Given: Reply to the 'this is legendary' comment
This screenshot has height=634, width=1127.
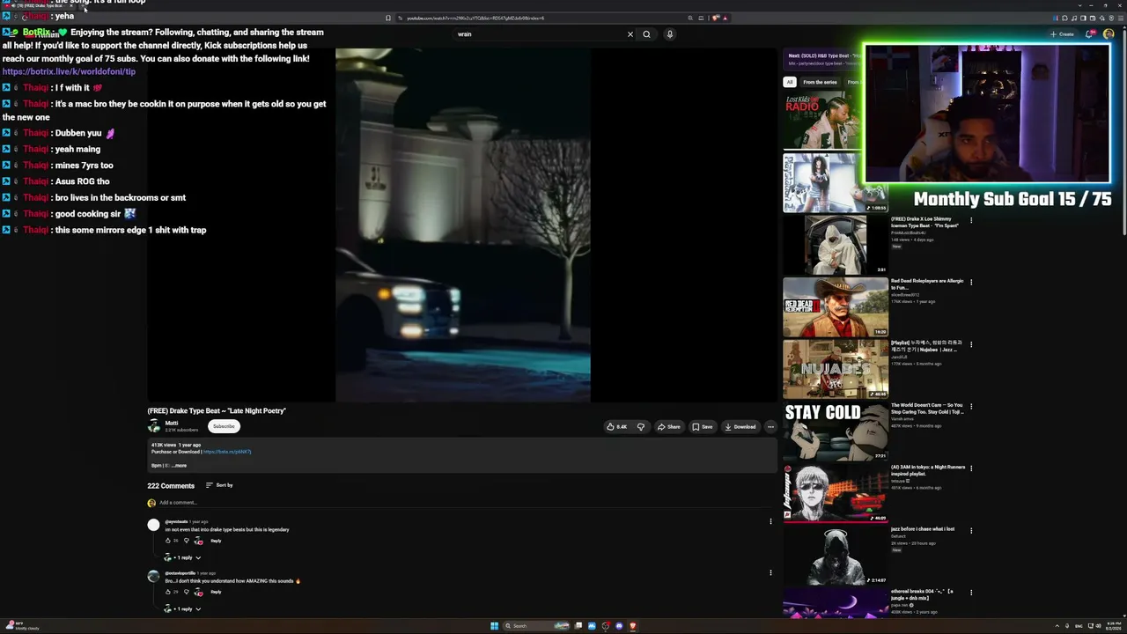Looking at the screenshot, I should (x=216, y=541).
